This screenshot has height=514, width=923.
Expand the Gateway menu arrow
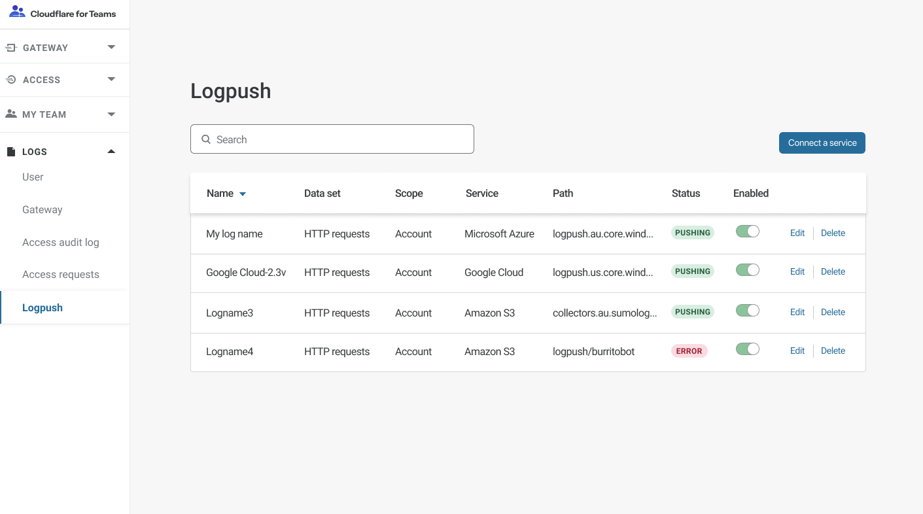pyautogui.click(x=111, y=47)
